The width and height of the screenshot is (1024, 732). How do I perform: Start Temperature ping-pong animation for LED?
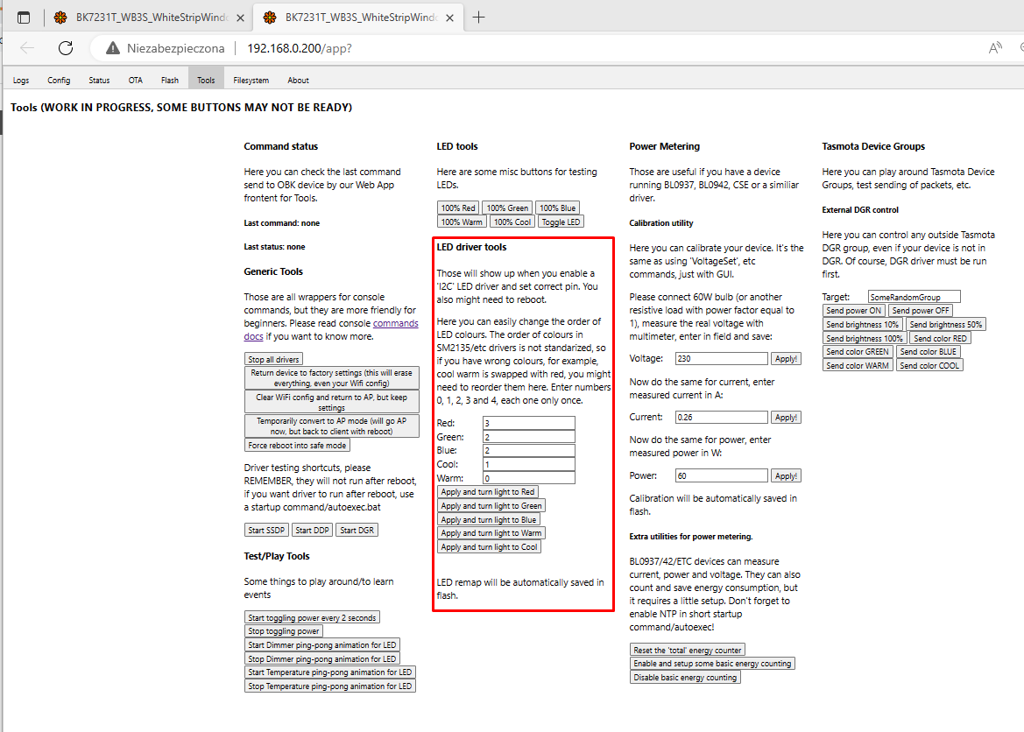(x=329, y=672)
